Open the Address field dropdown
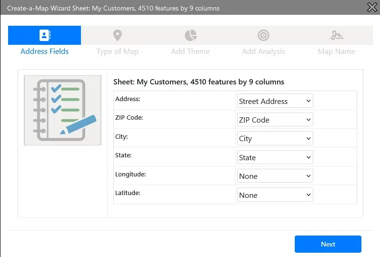380x257 pixels. [275, 101]
